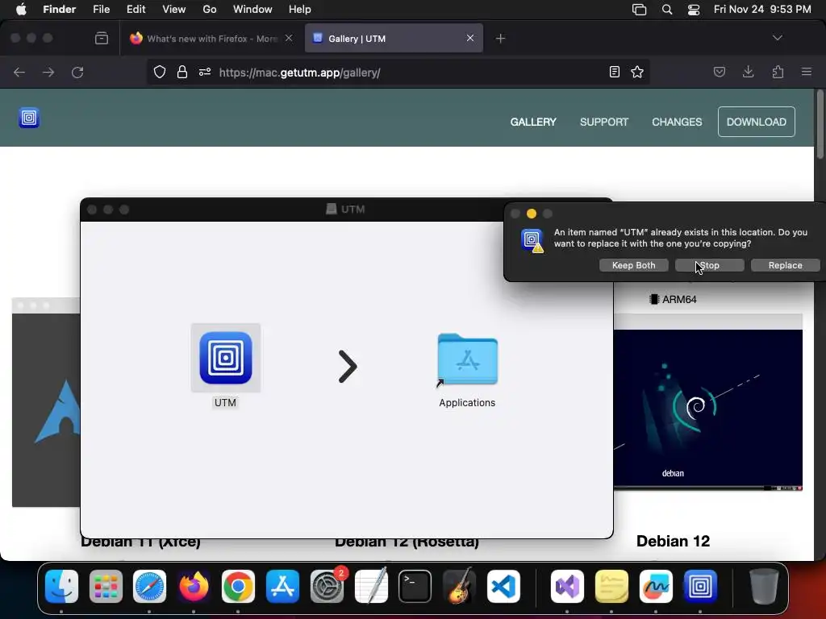This screenshot has height=619, width=826.
Task: Open Google Chrome from the Dock
Action: point(238,587)
